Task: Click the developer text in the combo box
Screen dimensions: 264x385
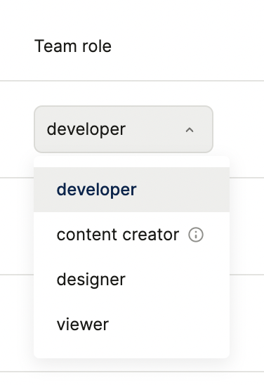Action: click(x=86, y=129)
